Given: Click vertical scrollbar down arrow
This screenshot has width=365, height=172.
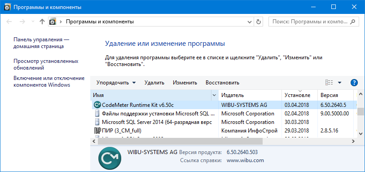Looking at the screenshot, I should pyautogui.click(x=361, y=133).
